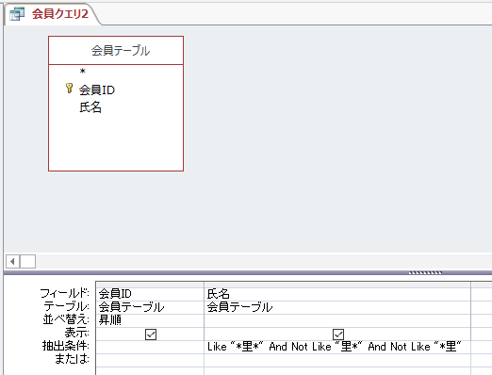Select the asterisk all-fields row
The width and height of the screenshot is (492, 375).
(83, 72)
